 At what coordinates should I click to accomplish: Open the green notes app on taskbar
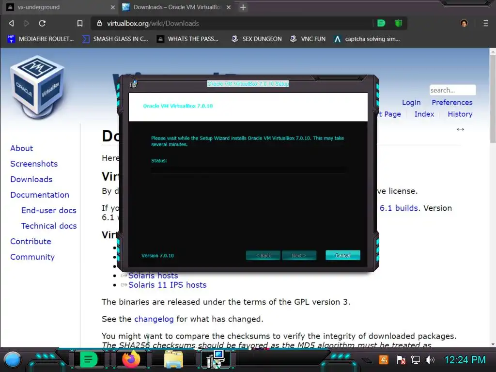click(89, 360)
